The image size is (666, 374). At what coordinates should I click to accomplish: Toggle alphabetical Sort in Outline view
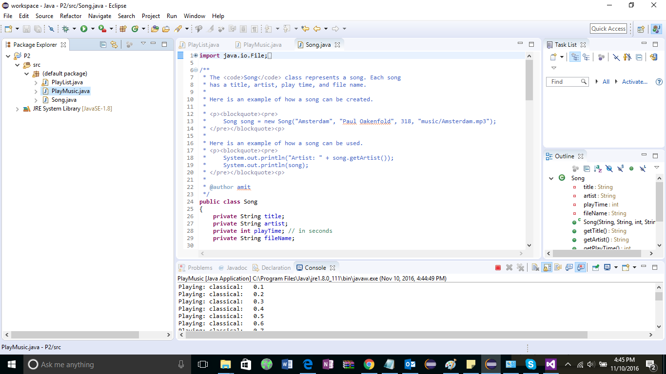click(598, 168)
